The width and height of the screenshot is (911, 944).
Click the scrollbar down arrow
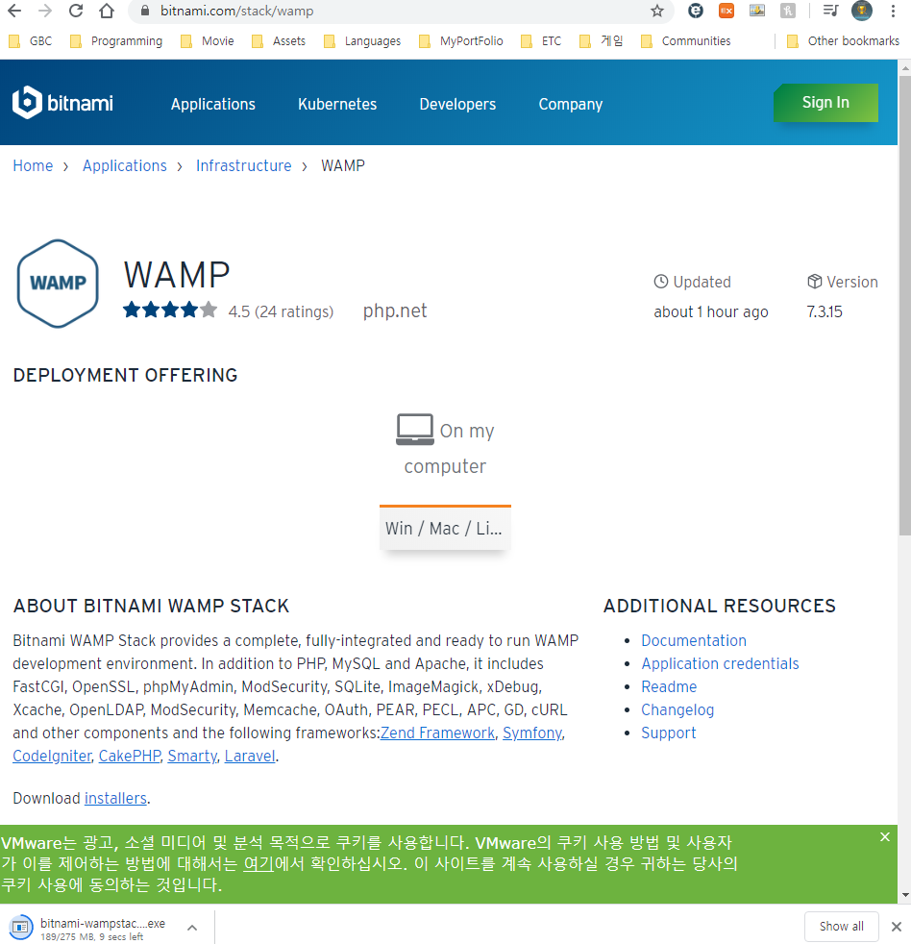click(x=905, y=895)
